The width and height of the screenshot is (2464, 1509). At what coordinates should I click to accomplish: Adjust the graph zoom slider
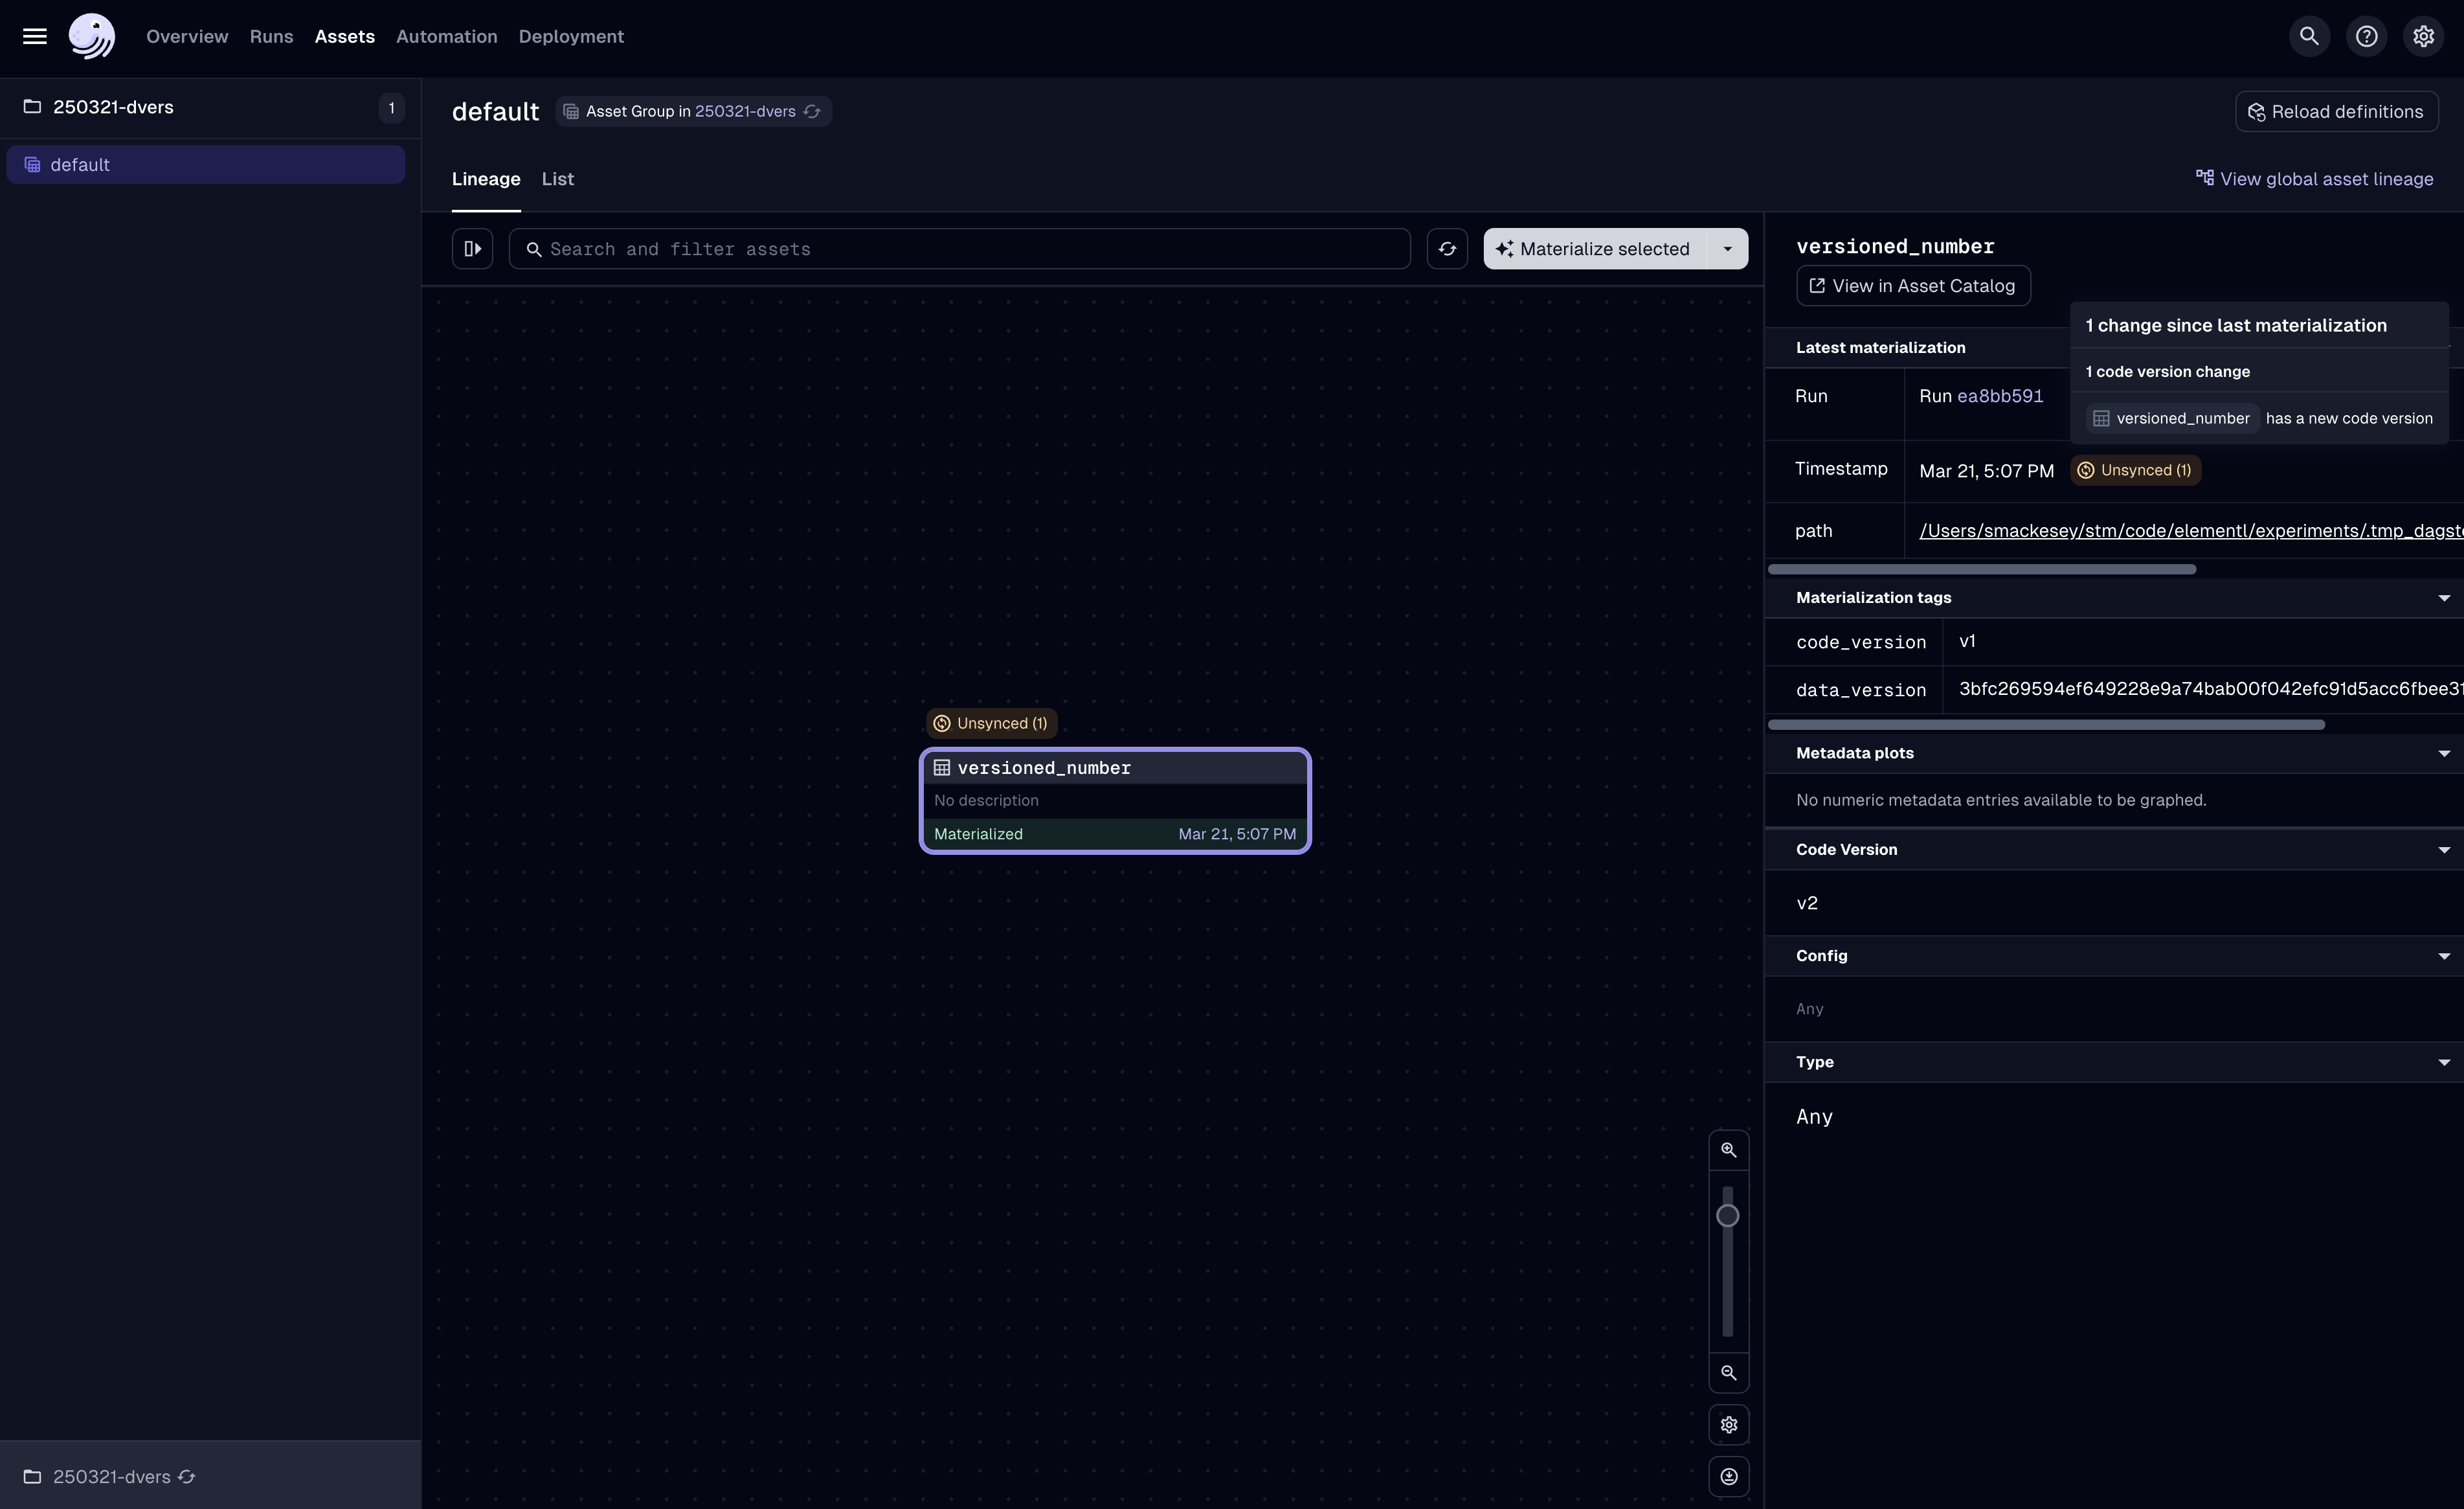[1729, 1216]
